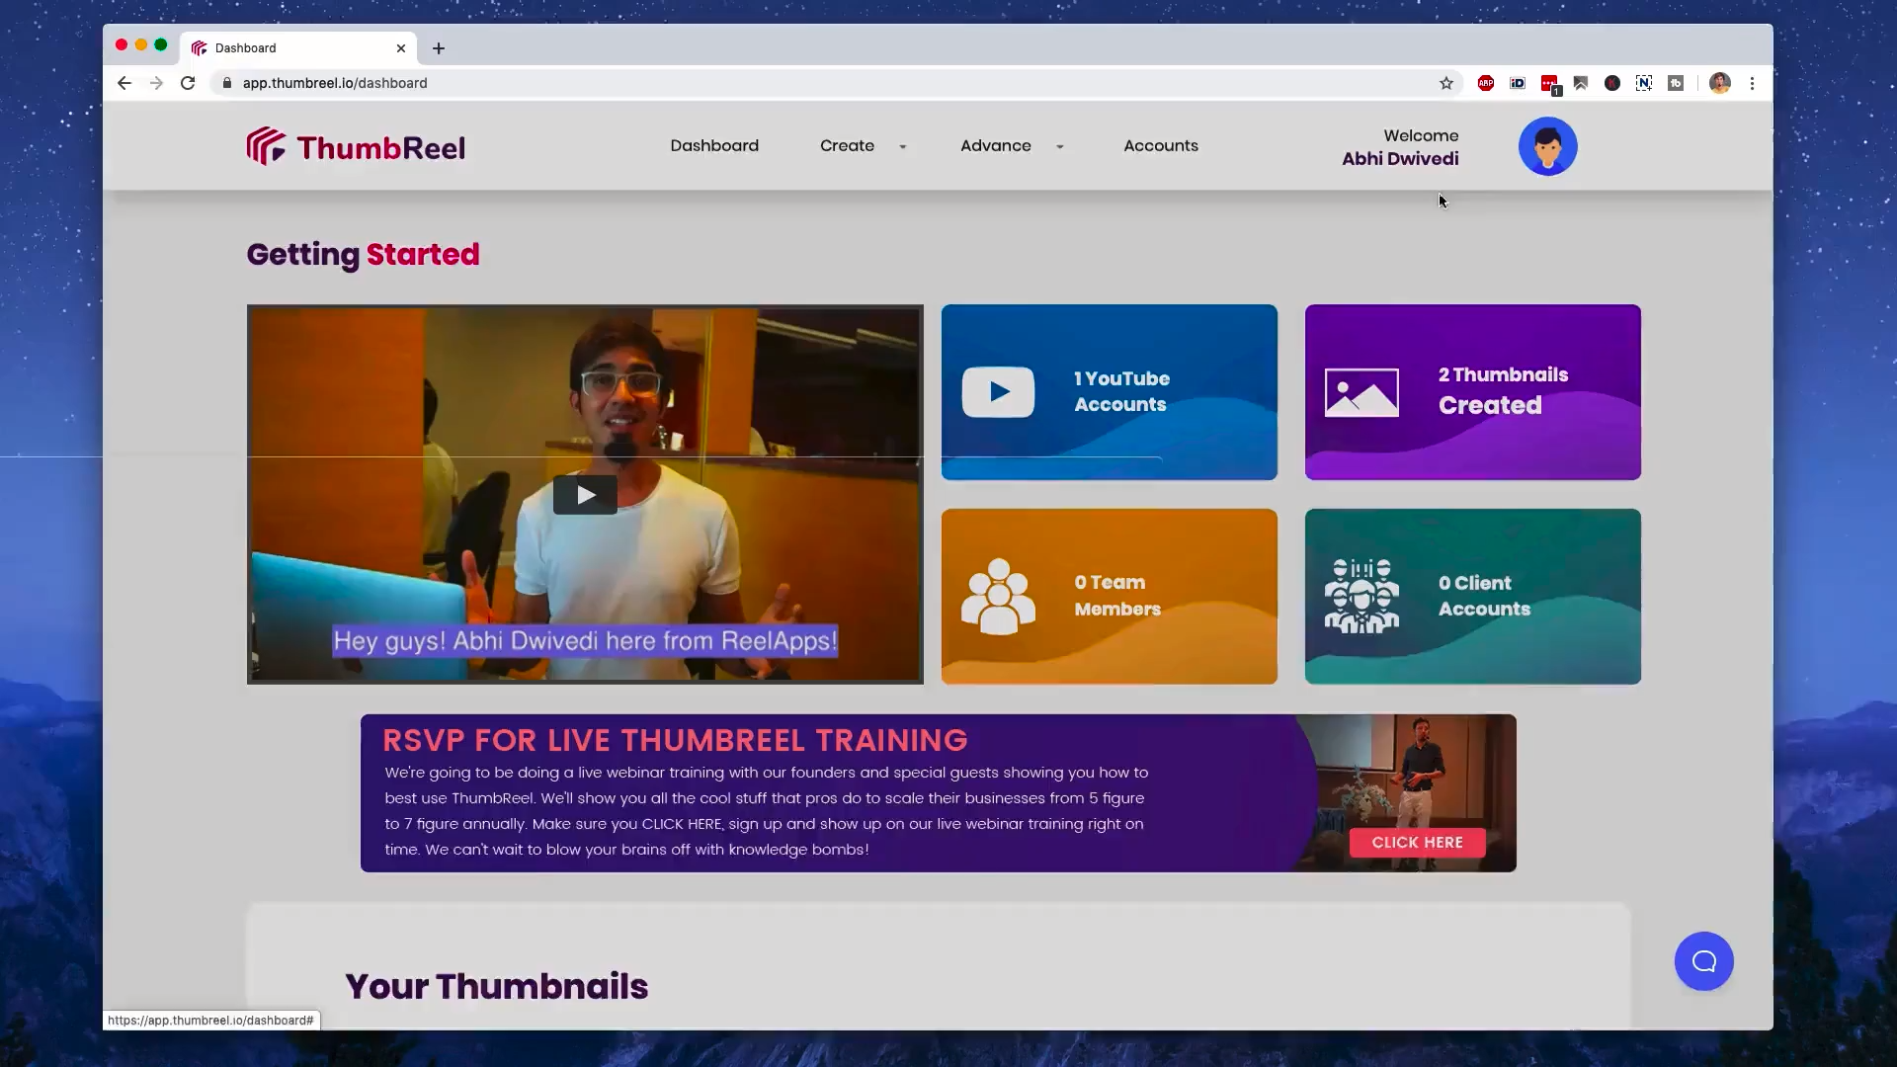The height and width of the screenshot is (1067, 1897).
Task: Click the ThumbReel logo
Action: coord(356,146)
